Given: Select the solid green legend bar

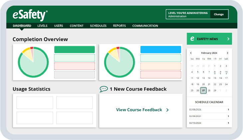Looking at the screenshot, I should coord(75,50).
